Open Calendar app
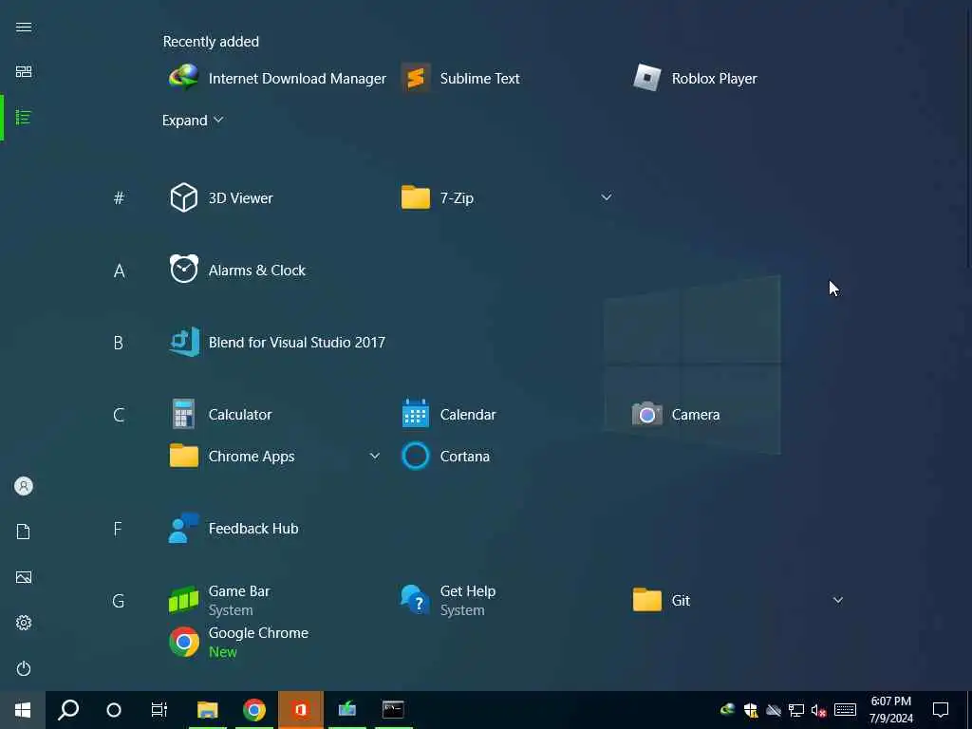Screen dimensions: 972x729 click(x=449, y=414)
